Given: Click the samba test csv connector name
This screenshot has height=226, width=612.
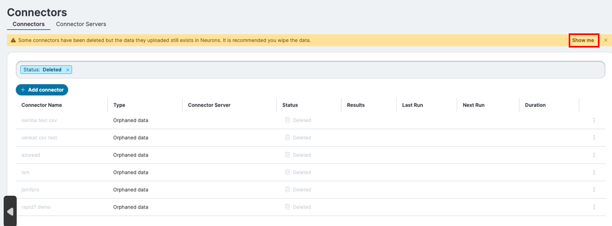Looking at the screenshot, I should [x=39, y=120].
